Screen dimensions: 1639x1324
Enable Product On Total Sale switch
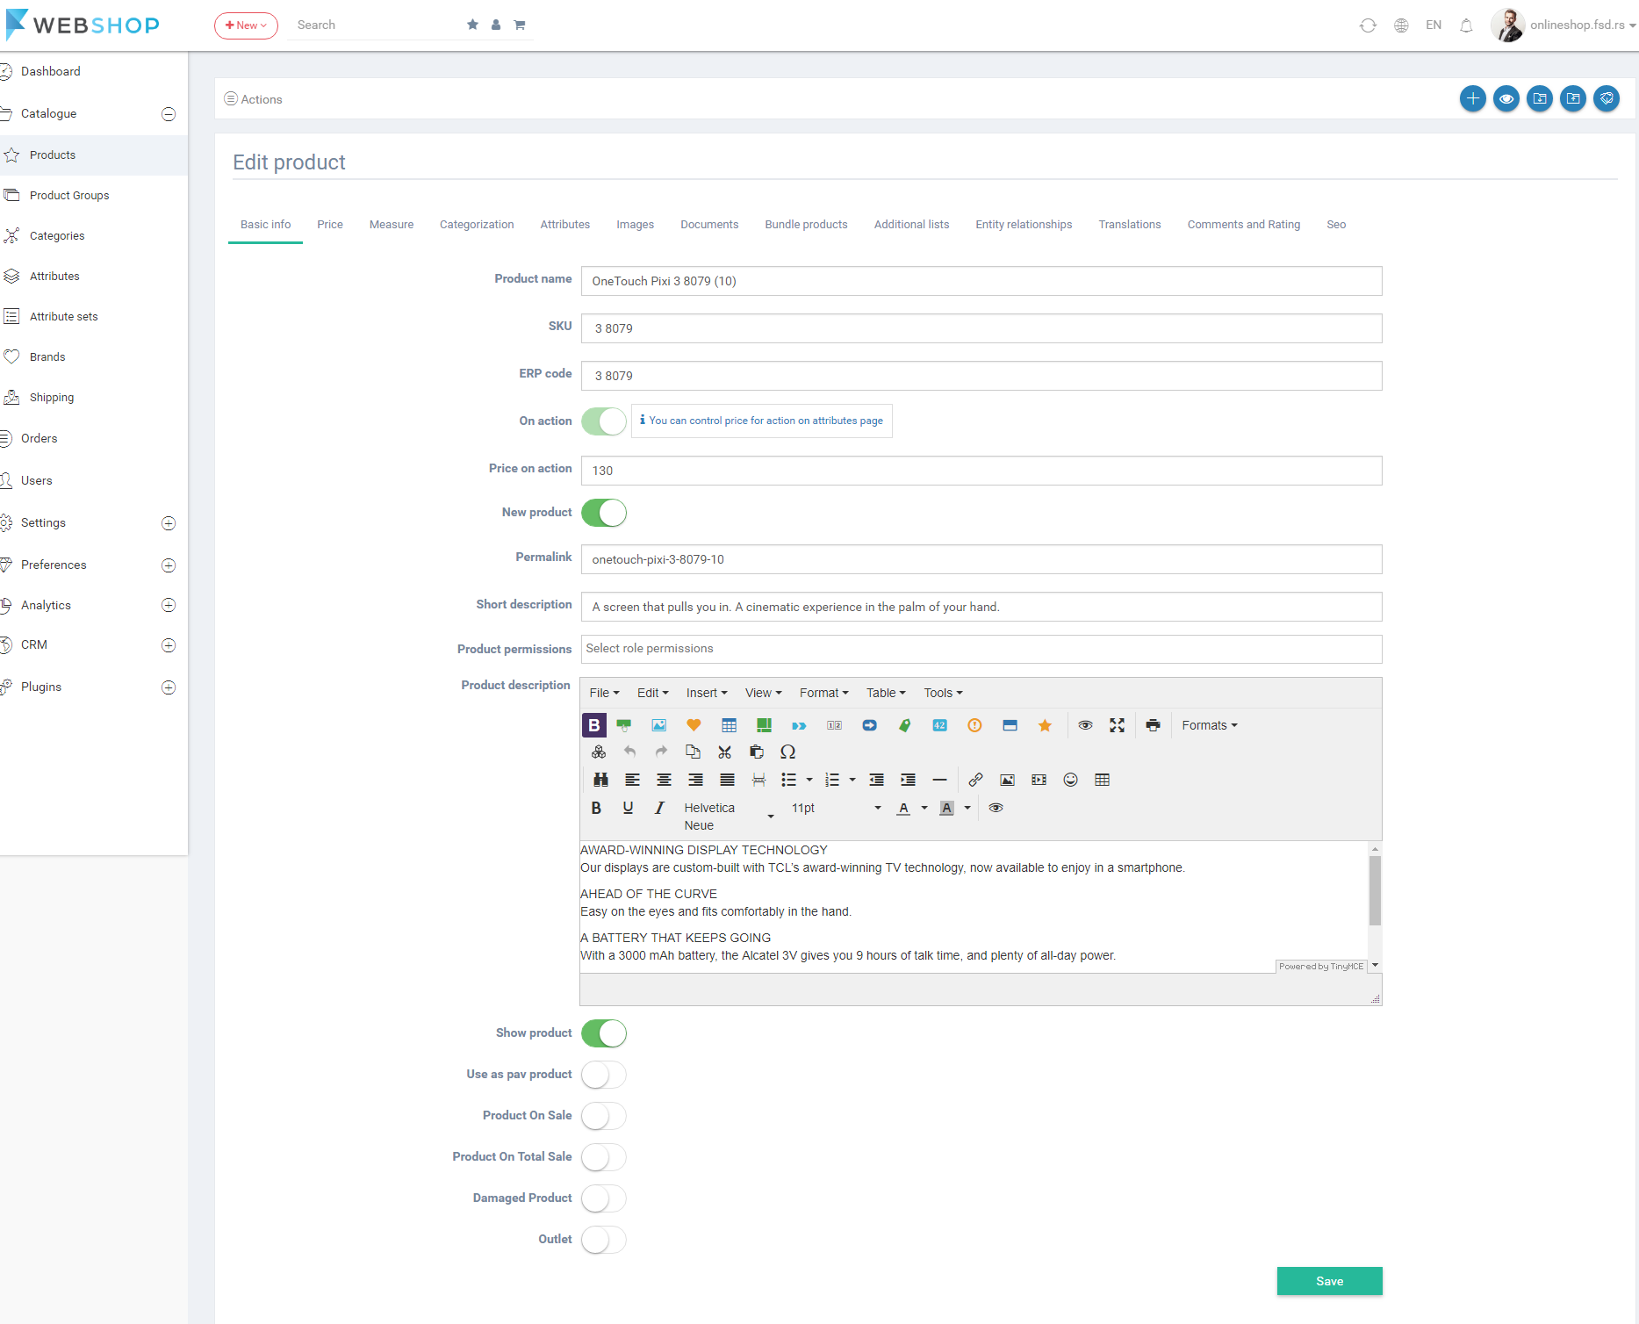[x=604, y=1157]
